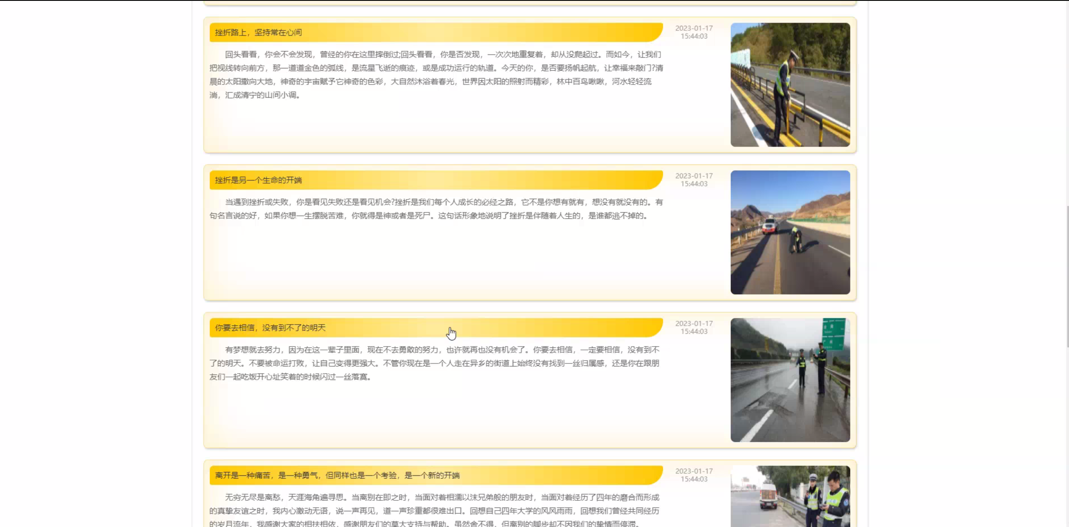
Task: Click date stamp of 挫折路上 article
Action: pyautogui.click(x=693, y=32)
